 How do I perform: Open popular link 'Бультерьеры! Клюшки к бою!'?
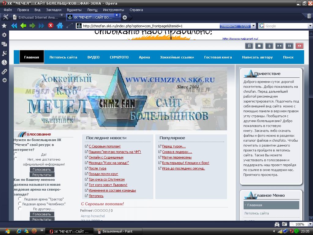[186, 163]
